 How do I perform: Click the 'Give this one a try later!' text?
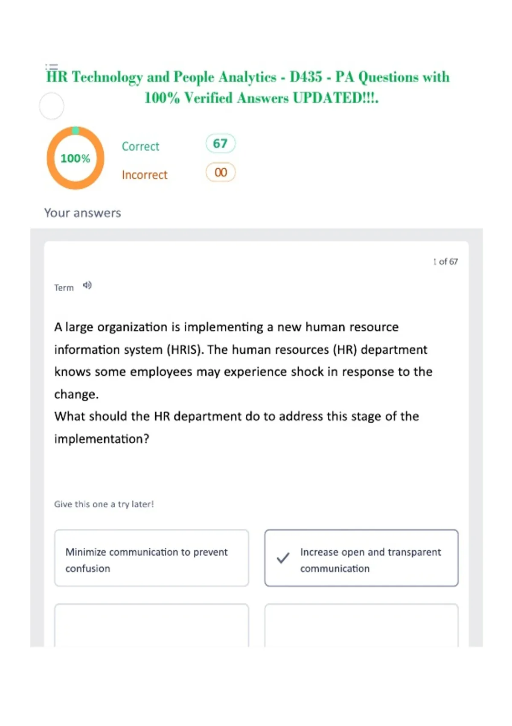(x=104, y=504)
